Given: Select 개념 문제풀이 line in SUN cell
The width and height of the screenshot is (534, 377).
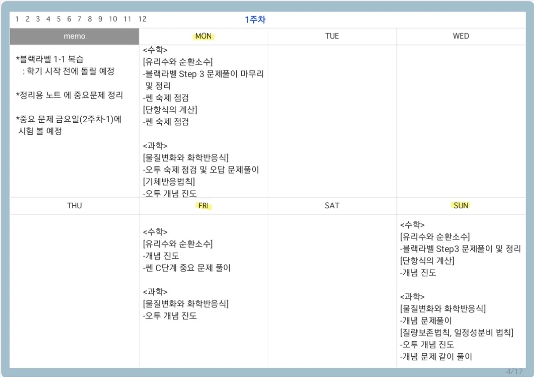Looking at the screenshot, I should tap(426, 320).
